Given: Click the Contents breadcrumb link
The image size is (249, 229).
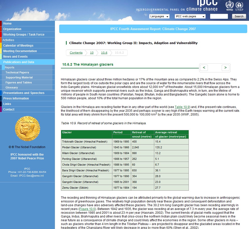Looking at the screenshot, I should pyautogui.click(x=76, y=53).
